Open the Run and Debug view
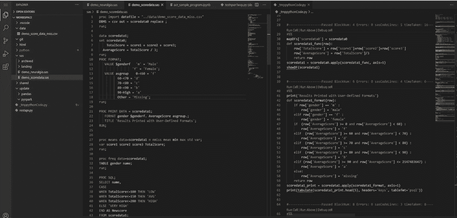 click(x=6, y=54)
